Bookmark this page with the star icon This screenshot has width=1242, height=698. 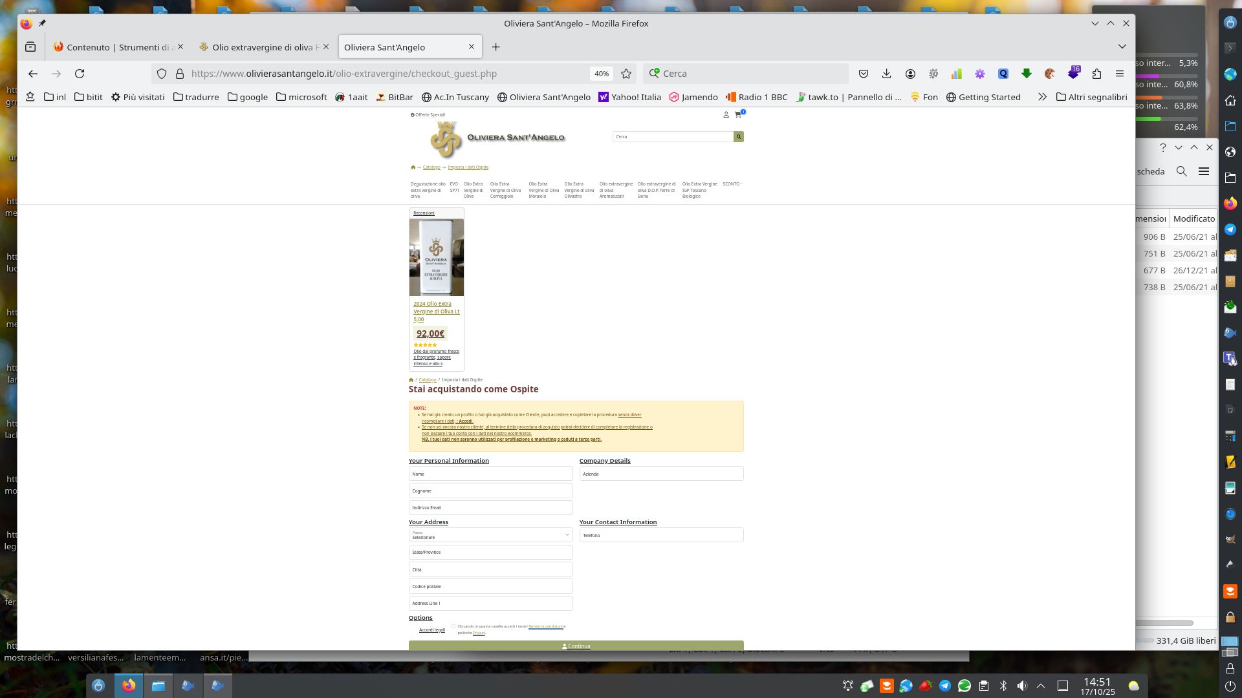(x=626, y=74)
